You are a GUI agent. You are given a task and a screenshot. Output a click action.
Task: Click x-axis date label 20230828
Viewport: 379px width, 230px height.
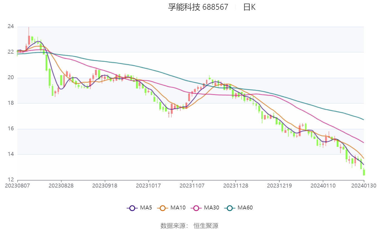[61, 185]
